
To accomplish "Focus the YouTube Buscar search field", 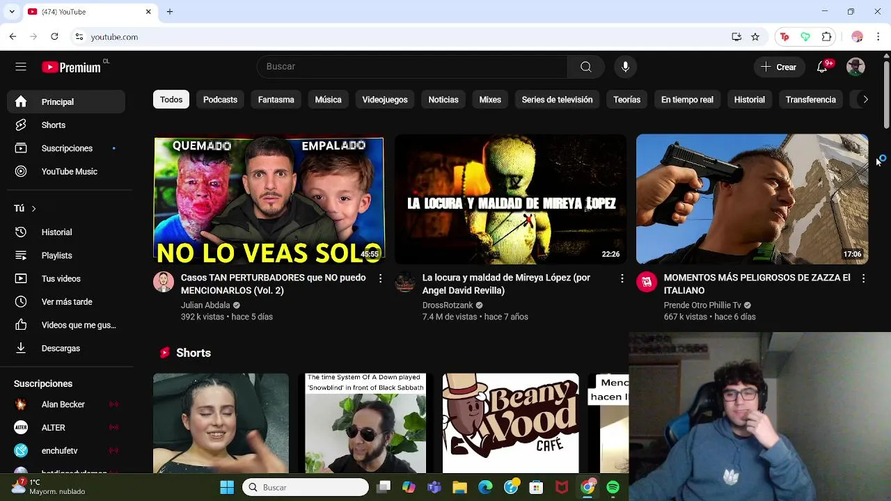I will pyautogui.click(x=412, y=67).
